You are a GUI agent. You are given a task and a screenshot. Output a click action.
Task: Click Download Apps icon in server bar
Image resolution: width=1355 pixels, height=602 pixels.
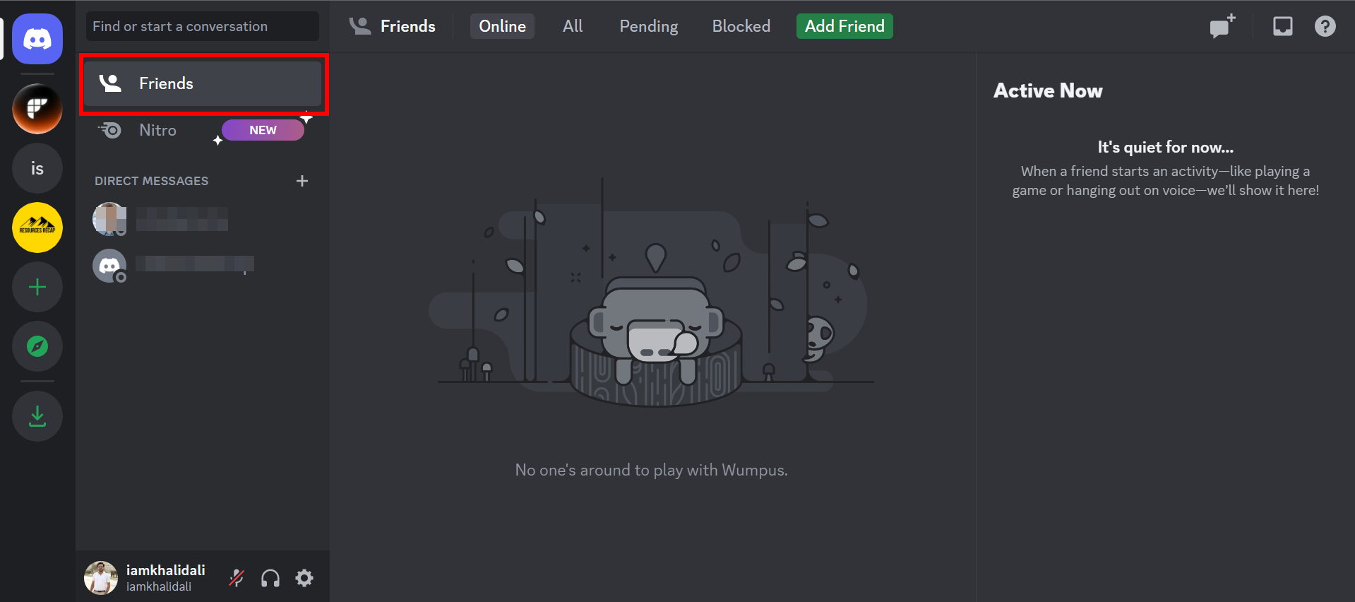pyautogui.click(x=37, y=416)
